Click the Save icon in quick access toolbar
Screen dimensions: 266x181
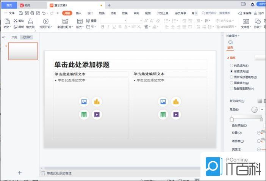[21, 13]
